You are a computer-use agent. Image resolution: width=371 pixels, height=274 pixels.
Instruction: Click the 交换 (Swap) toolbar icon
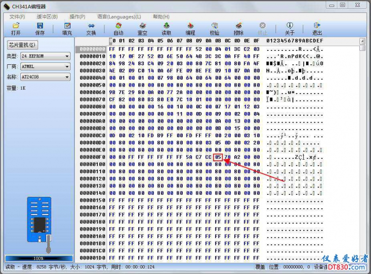(91, 29)
